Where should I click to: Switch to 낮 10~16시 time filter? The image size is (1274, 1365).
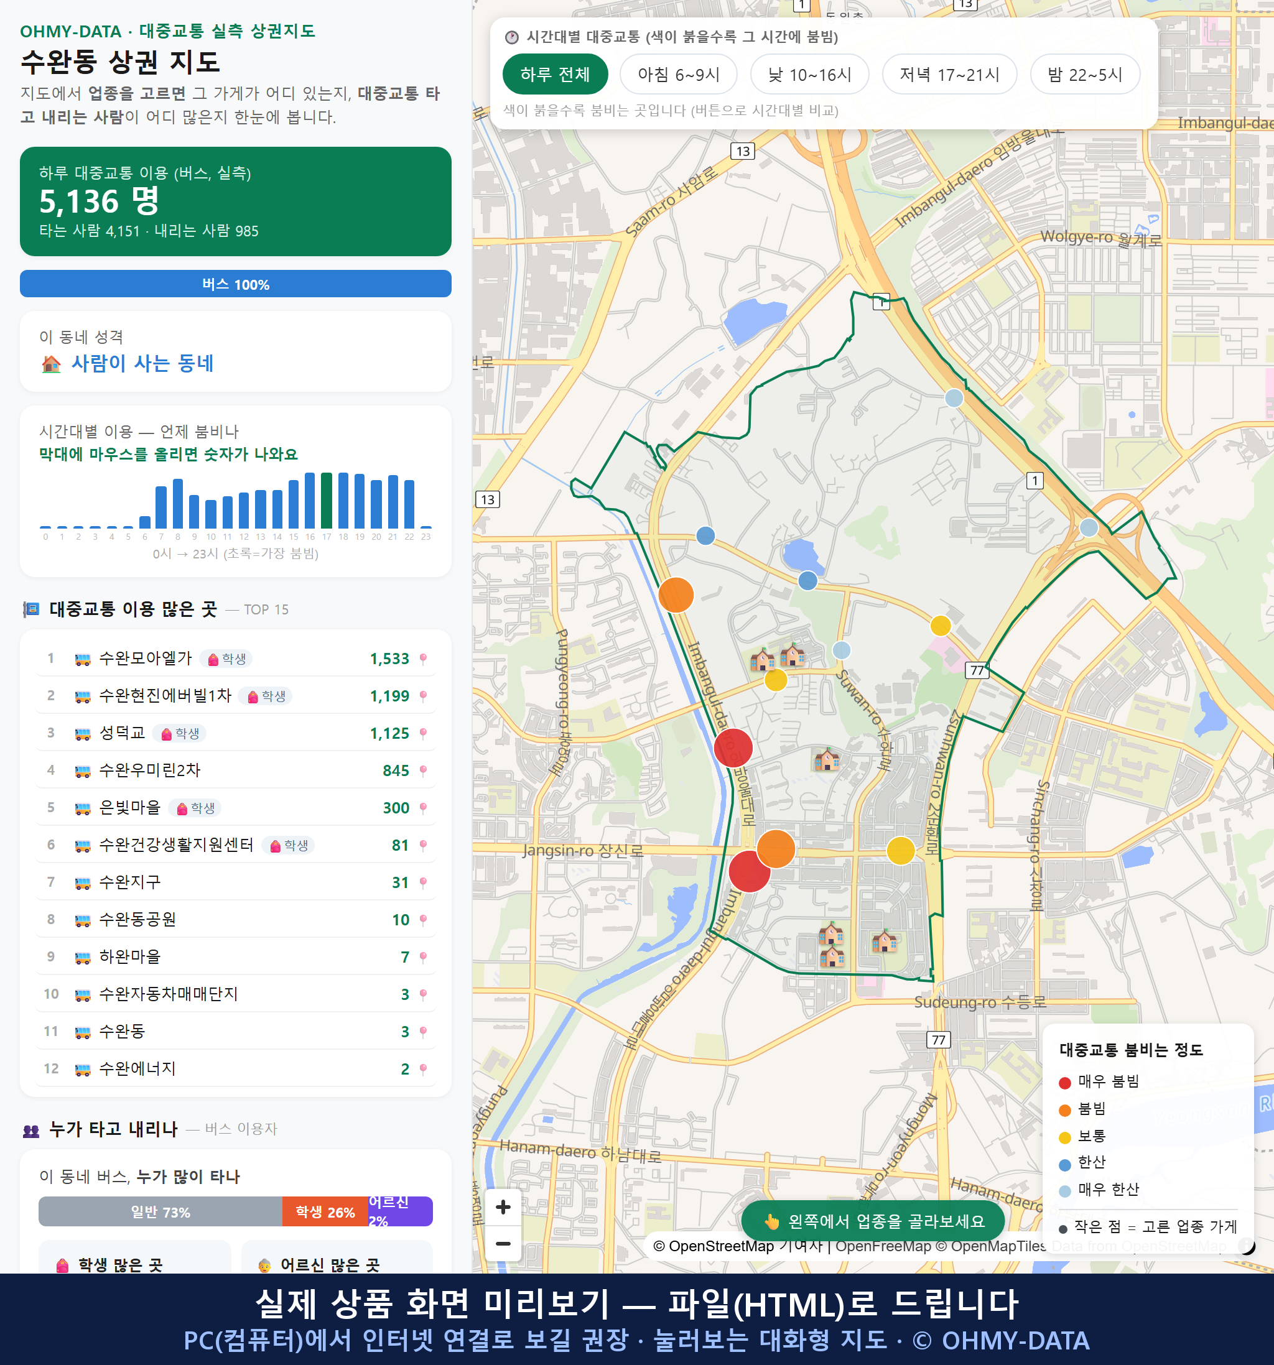pyautogui.click(x=810, y=74)
